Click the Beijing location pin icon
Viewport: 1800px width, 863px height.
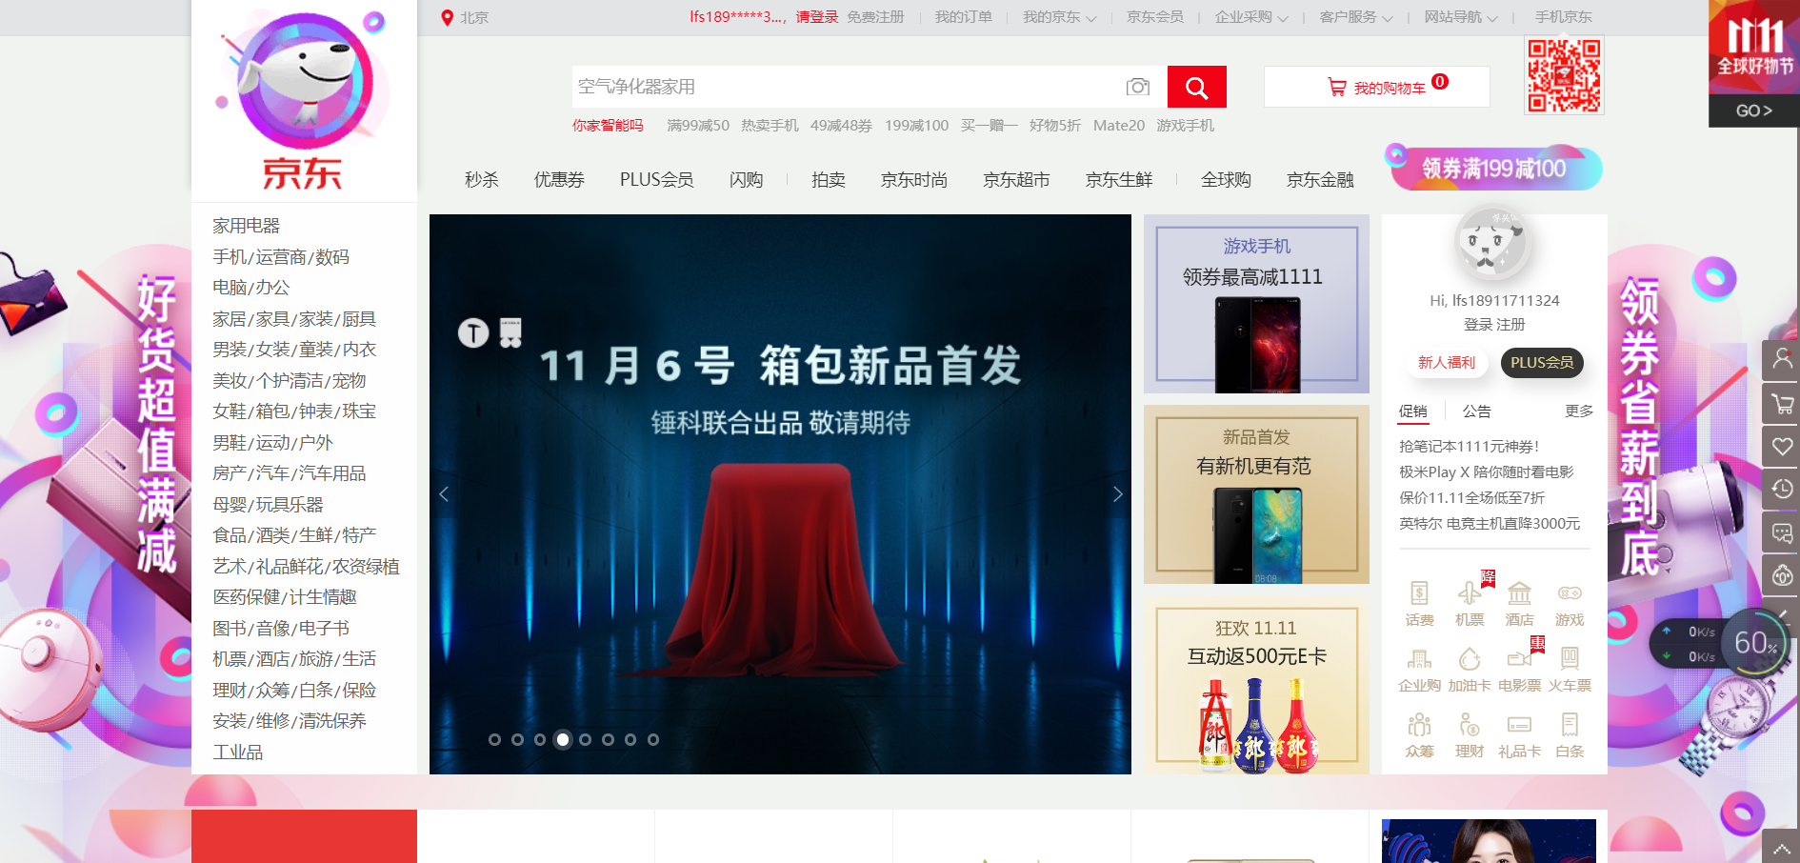pyautogui.click(x=447, y=17)
